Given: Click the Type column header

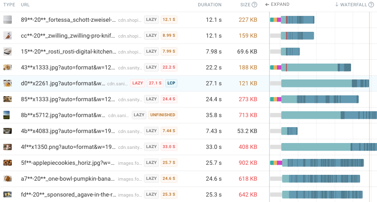Looking at the screenshot, I should pyautogui.click(x=9, y=5).
